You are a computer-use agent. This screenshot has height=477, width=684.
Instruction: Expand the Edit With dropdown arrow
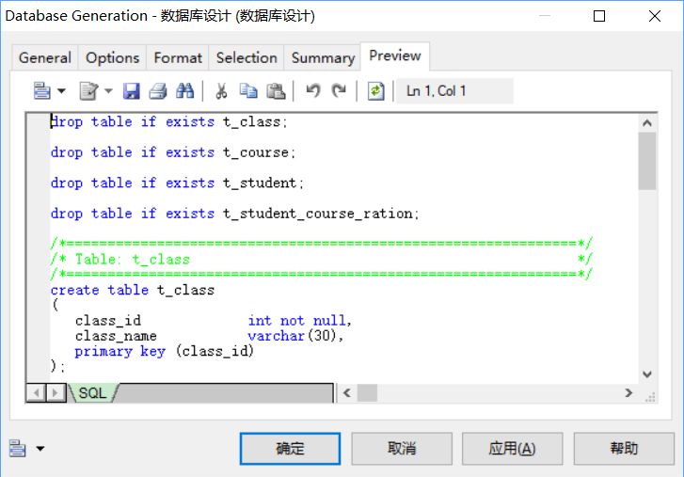coord(108,90)
